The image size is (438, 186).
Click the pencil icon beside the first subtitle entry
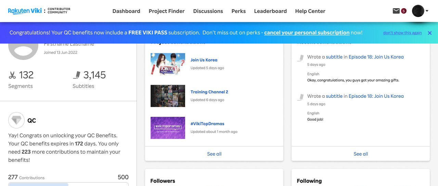pos(300,58)
